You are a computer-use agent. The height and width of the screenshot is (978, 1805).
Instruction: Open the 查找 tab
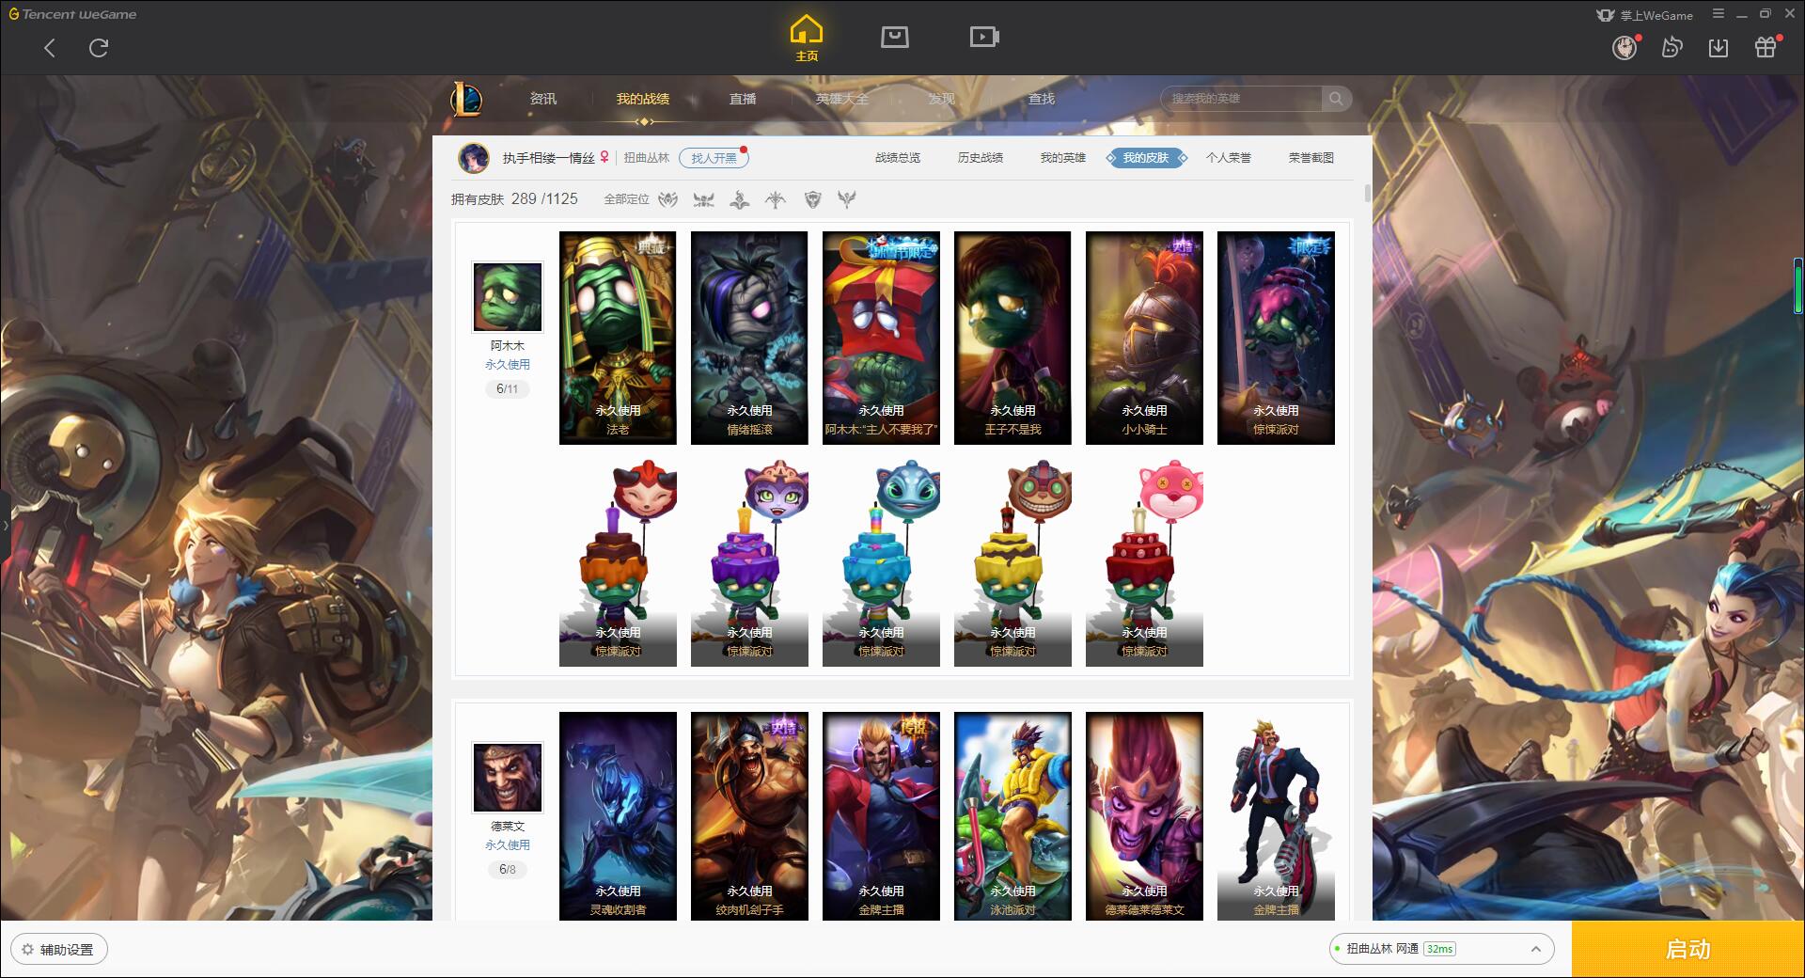[1042, 99]
